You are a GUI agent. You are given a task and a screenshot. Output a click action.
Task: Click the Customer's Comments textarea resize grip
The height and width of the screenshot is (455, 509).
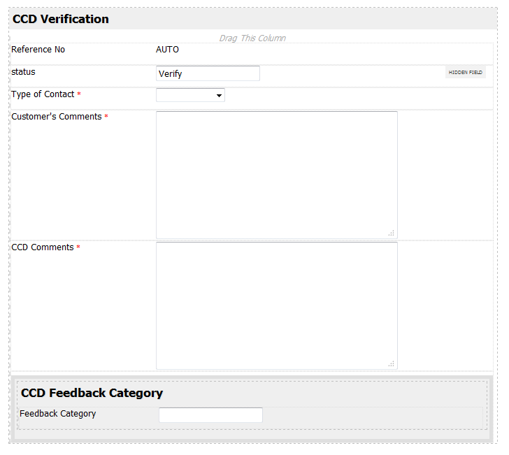[x=392, y=233]
